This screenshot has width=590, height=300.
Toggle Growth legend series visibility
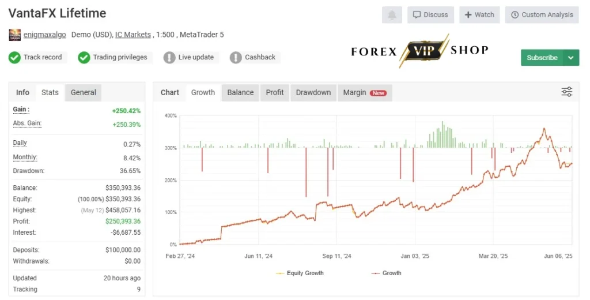point(387,273)
